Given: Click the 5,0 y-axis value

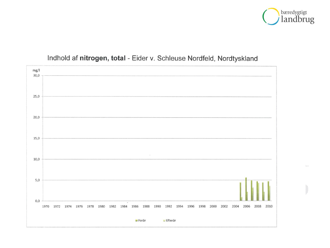Looking at the screenshot, I should click(x=37, y=180).
